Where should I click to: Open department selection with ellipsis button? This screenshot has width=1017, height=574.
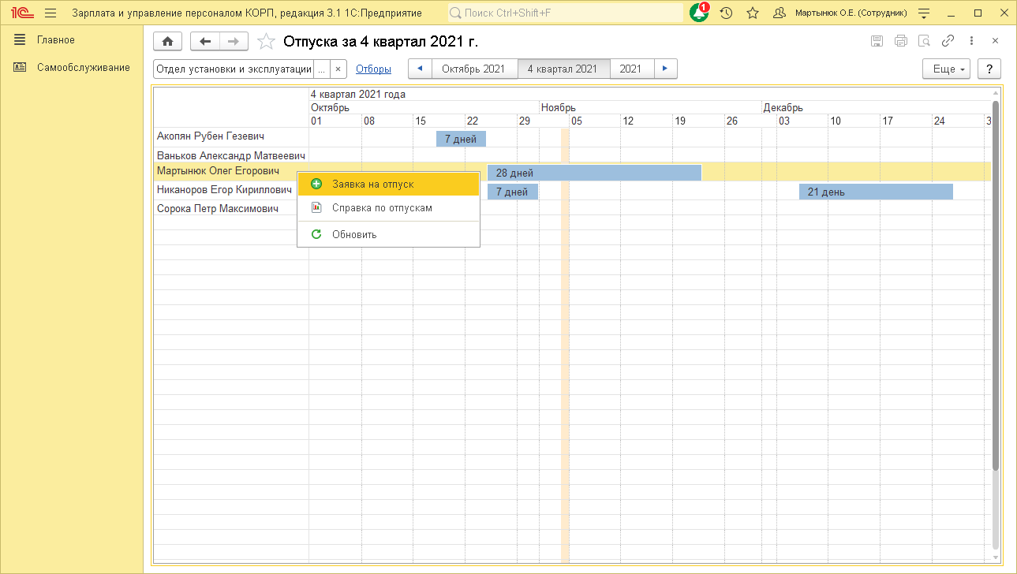[321, 69]
